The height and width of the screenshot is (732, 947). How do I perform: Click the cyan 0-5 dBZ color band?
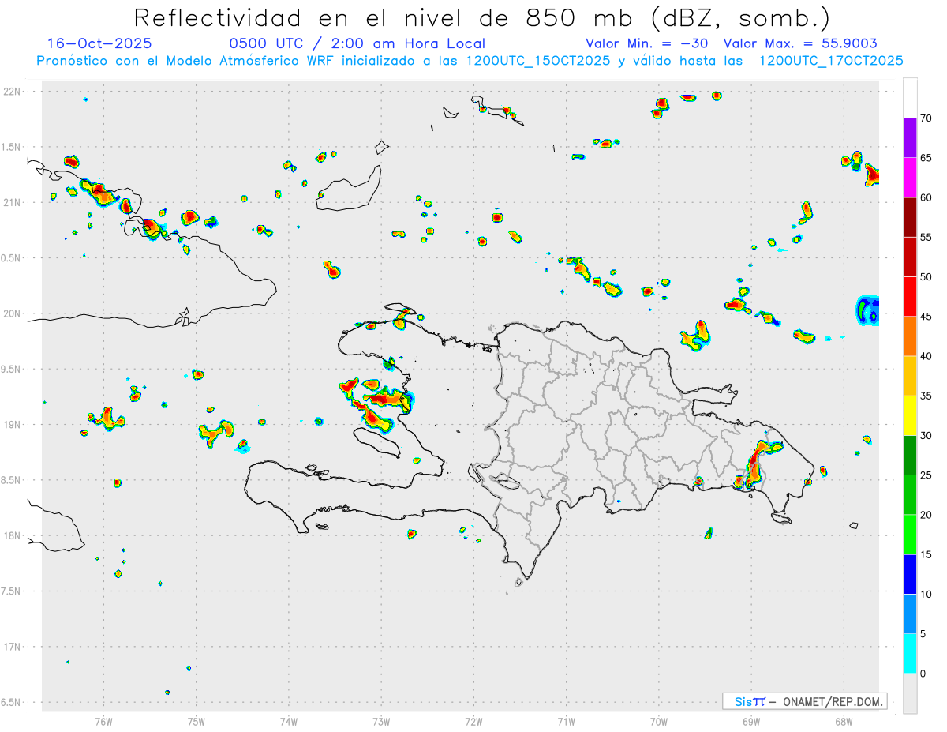click(910, 654)
